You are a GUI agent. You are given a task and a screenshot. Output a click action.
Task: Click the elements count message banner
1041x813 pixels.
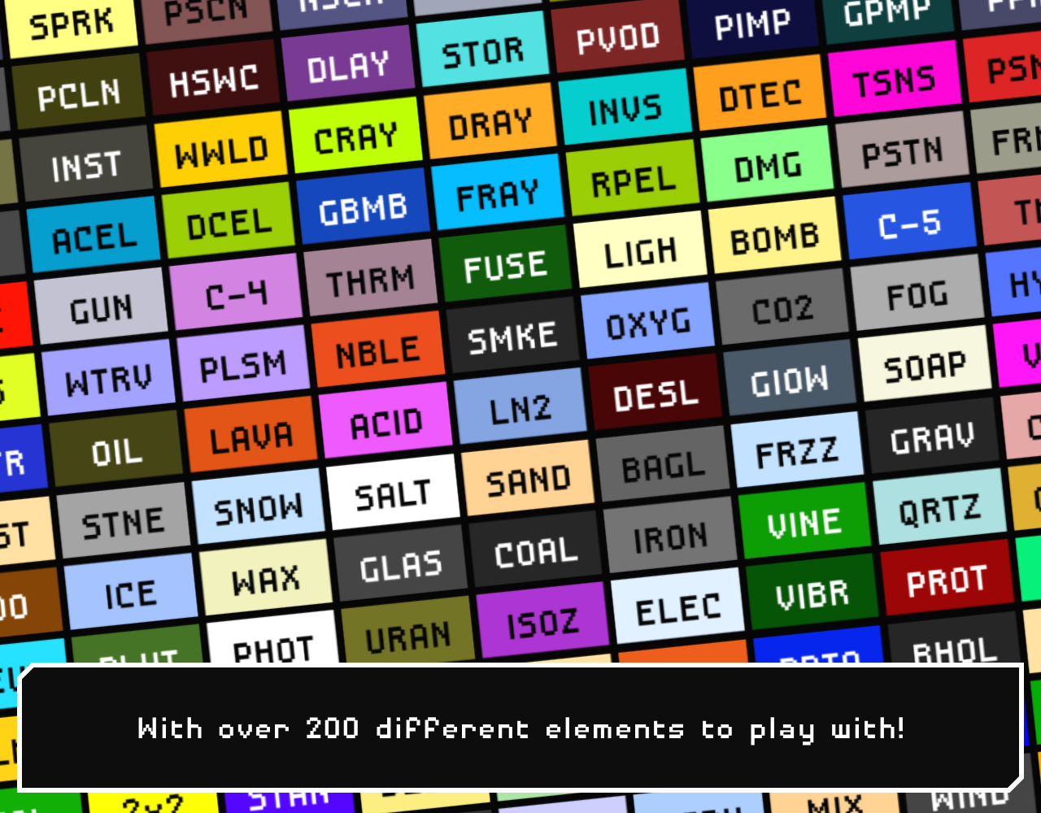520,729
